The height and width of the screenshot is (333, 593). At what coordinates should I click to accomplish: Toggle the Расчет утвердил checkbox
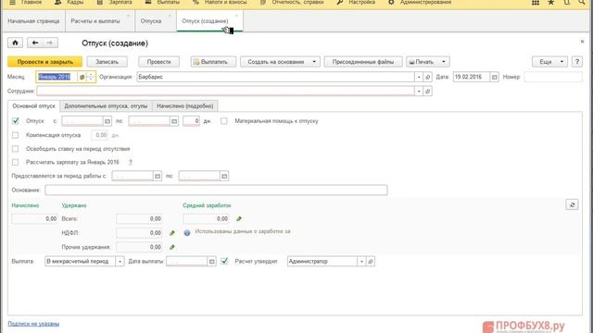pos(224,261)
